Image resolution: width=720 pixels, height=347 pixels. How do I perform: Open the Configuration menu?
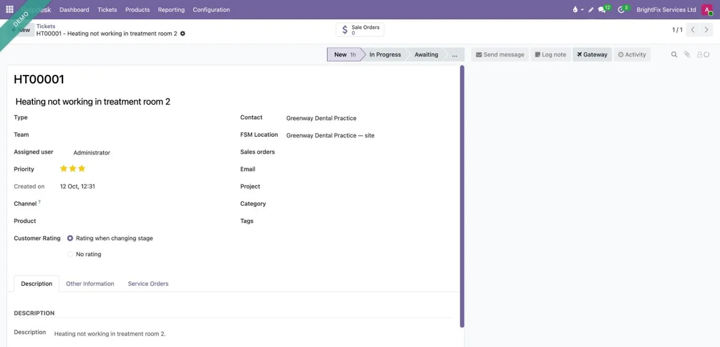tap(211, 10)
